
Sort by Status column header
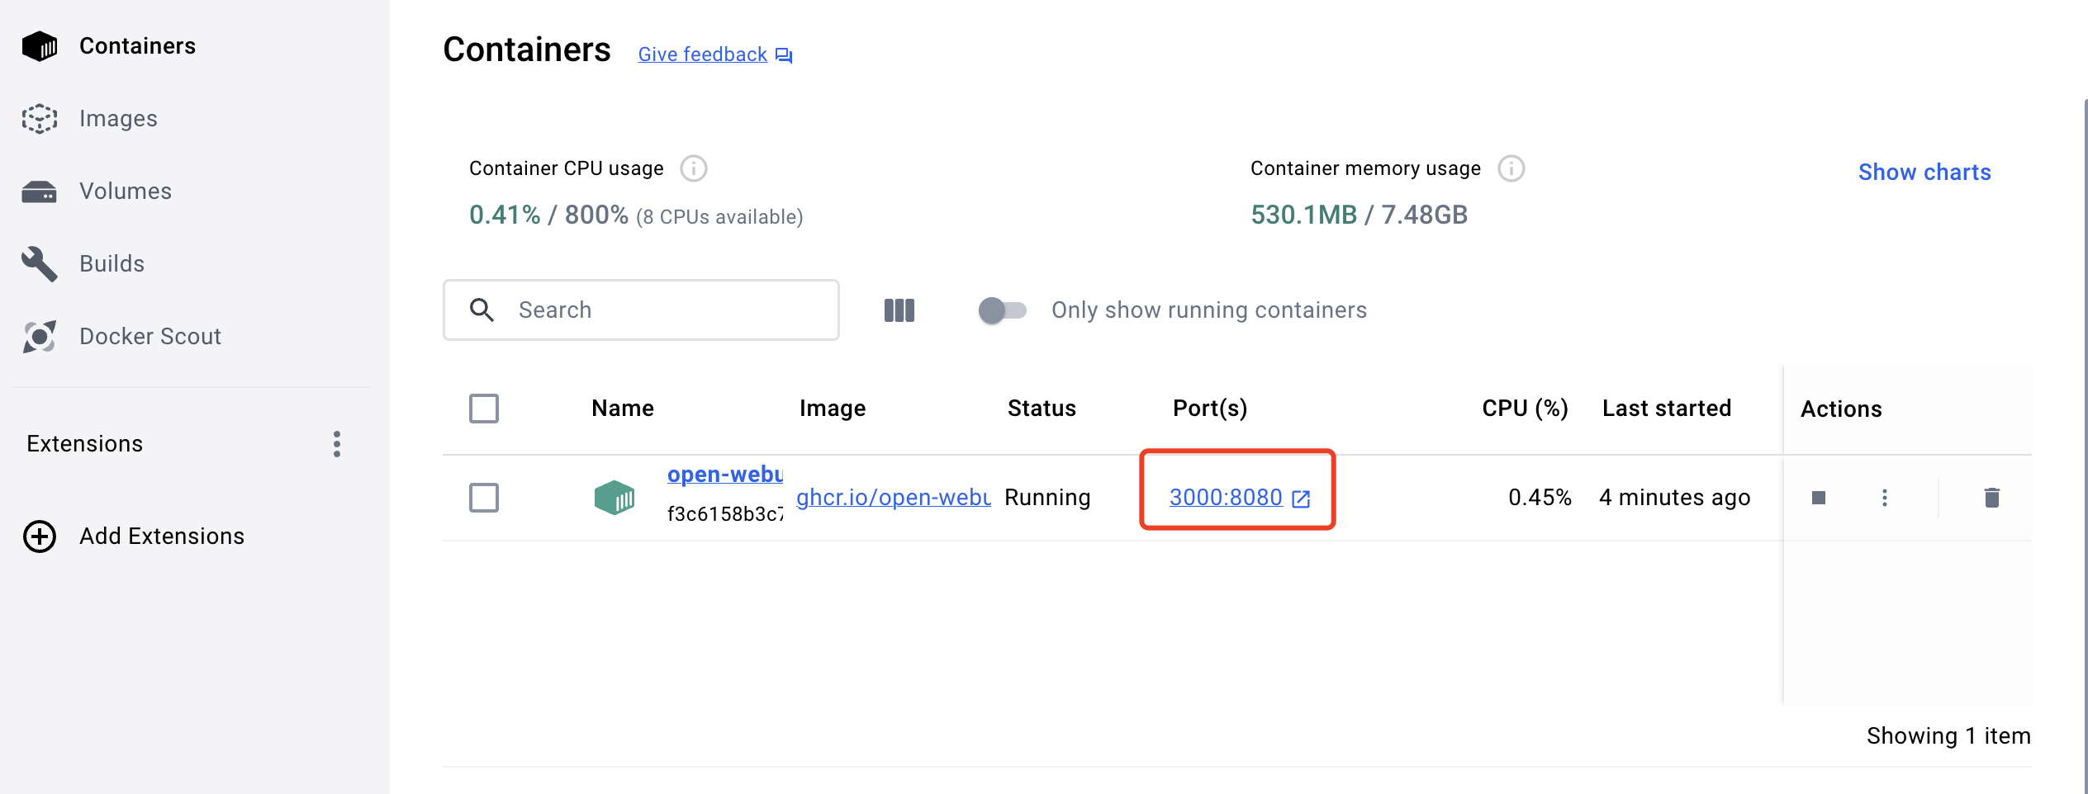pyautogui.click(x=1042, y=409)
